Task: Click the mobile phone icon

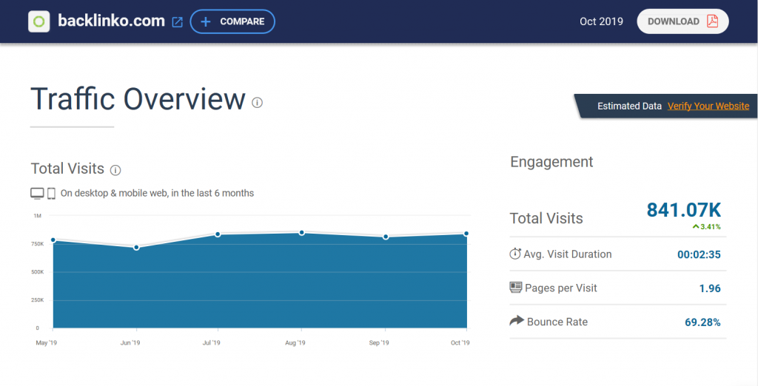Action: point(51,194)
